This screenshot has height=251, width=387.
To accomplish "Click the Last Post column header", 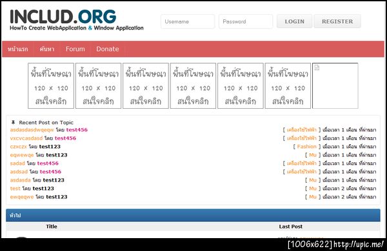I will (290, 227).
